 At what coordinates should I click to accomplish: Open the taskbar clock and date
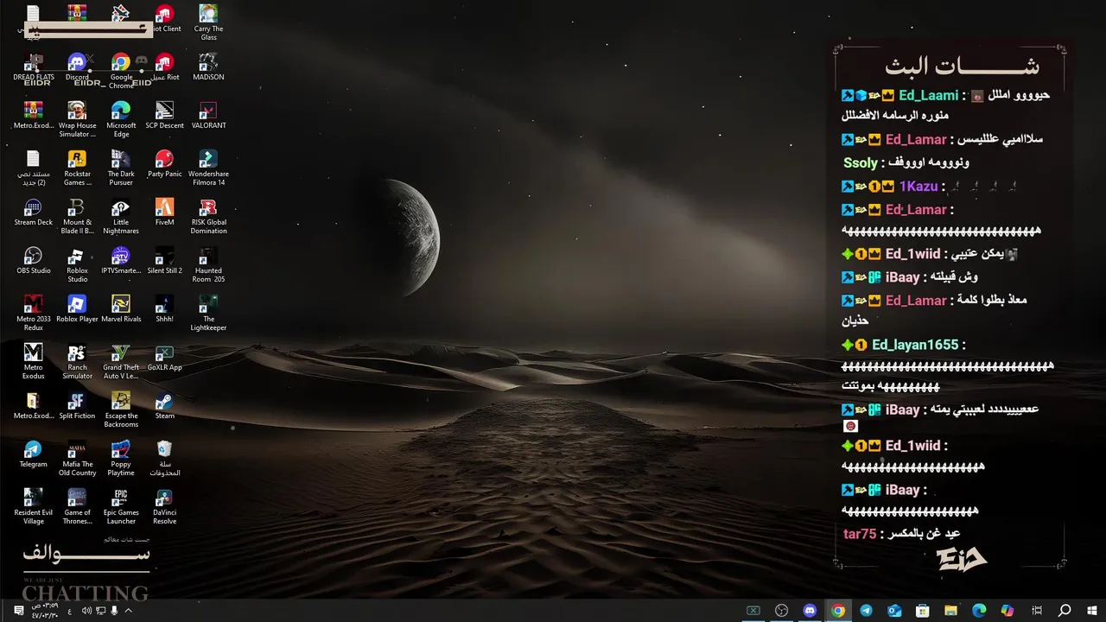(x=45, y=611)
